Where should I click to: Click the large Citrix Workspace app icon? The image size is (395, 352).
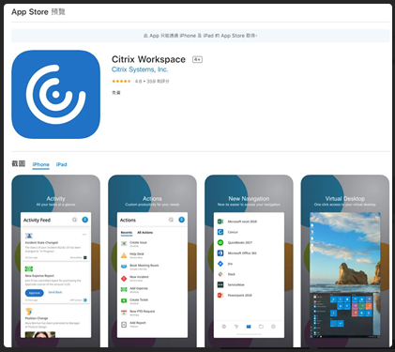[56, 94]
